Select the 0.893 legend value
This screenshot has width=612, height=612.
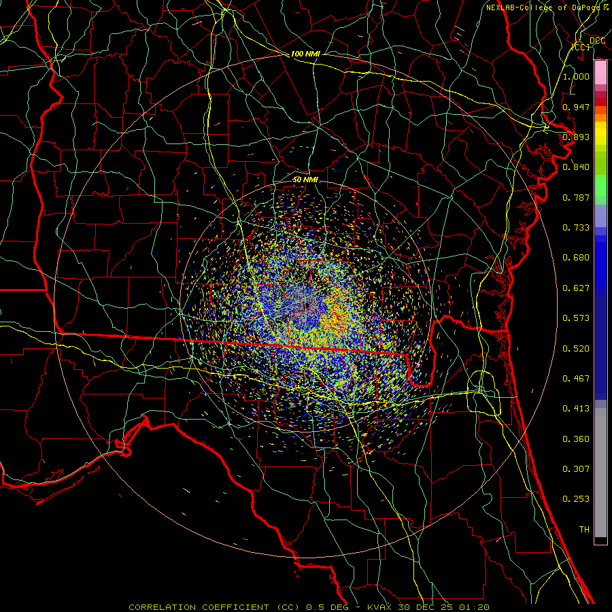pos(576,137)
